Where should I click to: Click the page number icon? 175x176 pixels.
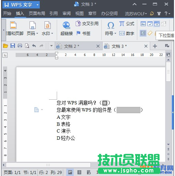tap(33, 25)
